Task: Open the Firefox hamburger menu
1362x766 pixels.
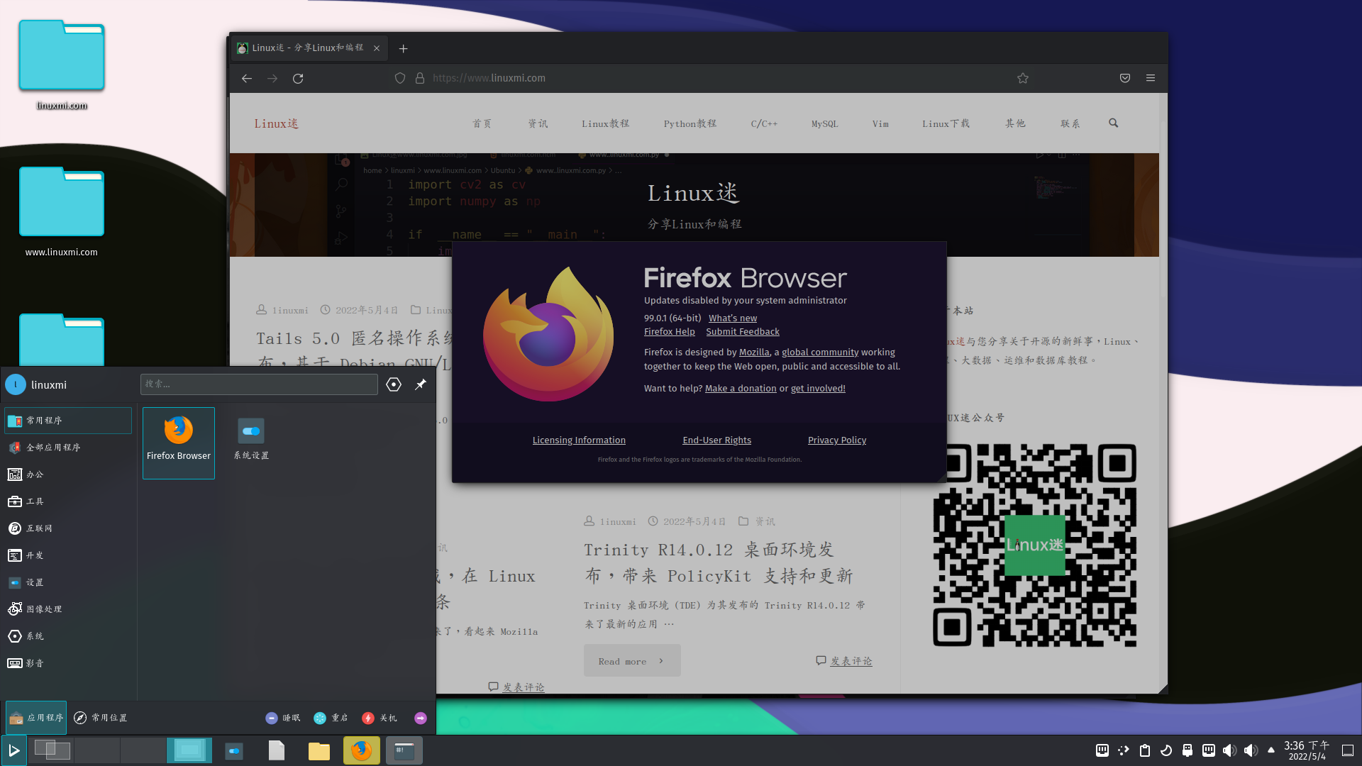Action: (1151, 78)
